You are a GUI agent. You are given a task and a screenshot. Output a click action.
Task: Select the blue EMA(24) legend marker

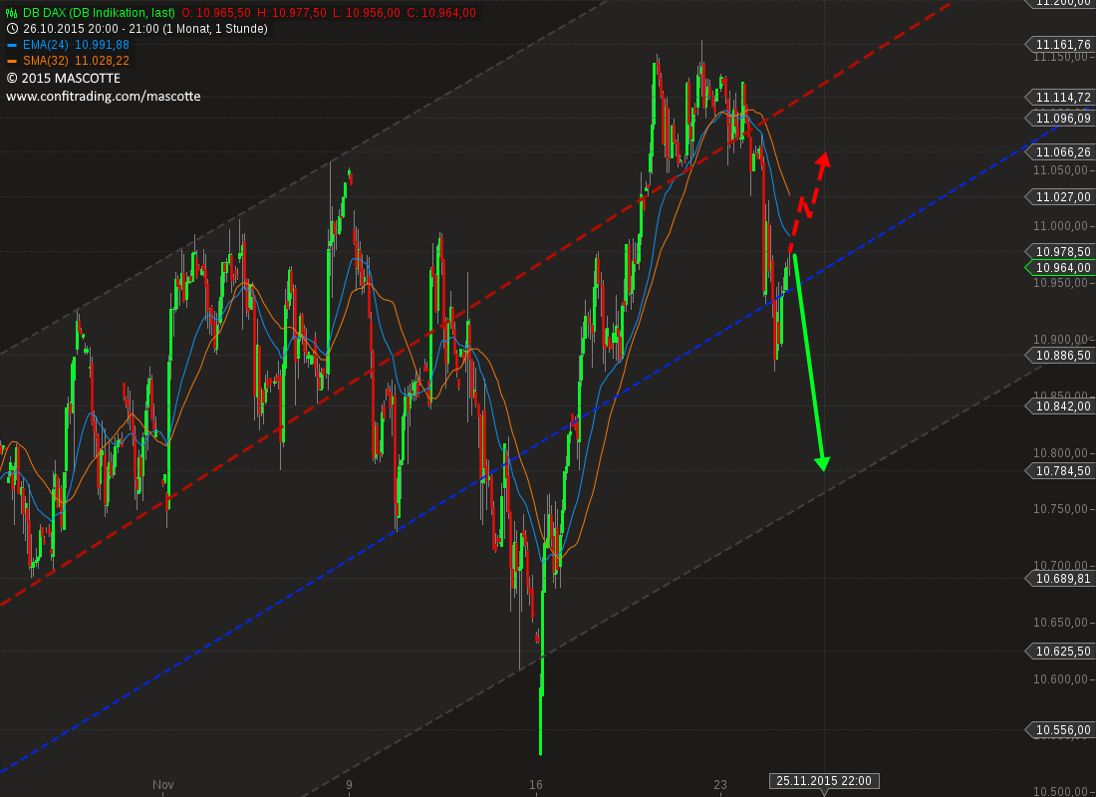pos(12,45)
